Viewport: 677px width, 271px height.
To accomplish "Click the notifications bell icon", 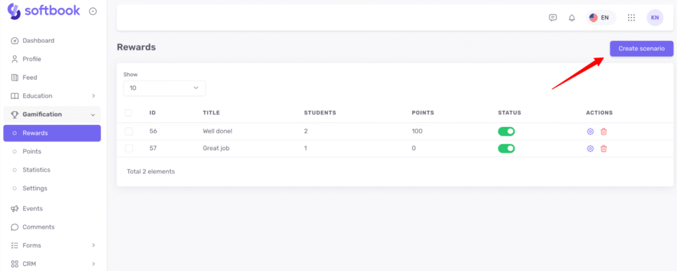I will coord(572,18).
